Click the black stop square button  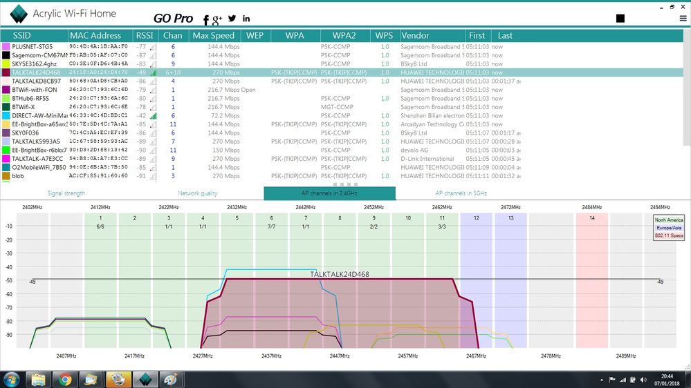point(620,18)
